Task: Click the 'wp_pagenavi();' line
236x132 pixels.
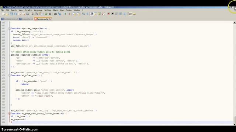Action: (19, 119)
